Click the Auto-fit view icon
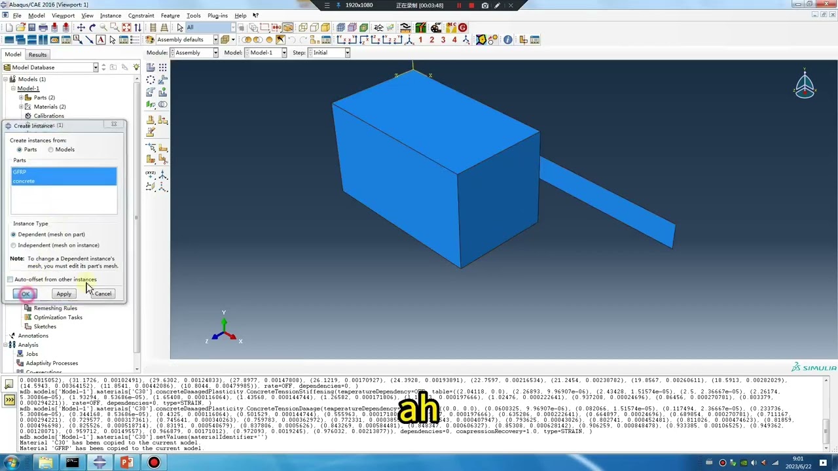Viewport: 838px width, 471px height. pos(126,27)
